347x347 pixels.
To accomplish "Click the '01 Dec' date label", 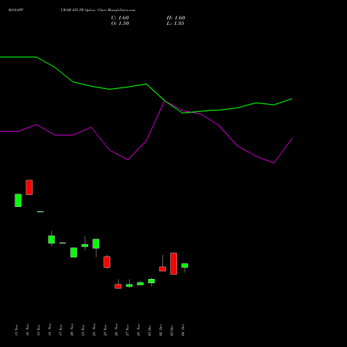I will (149, 330).
